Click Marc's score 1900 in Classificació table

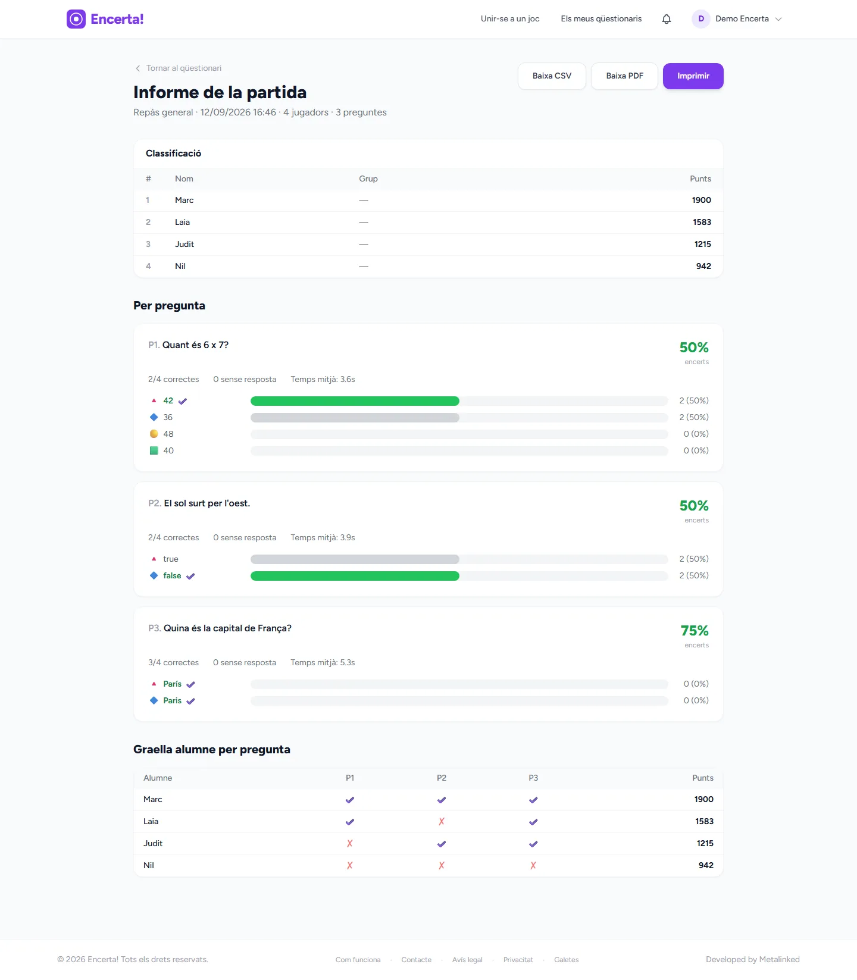701,200
